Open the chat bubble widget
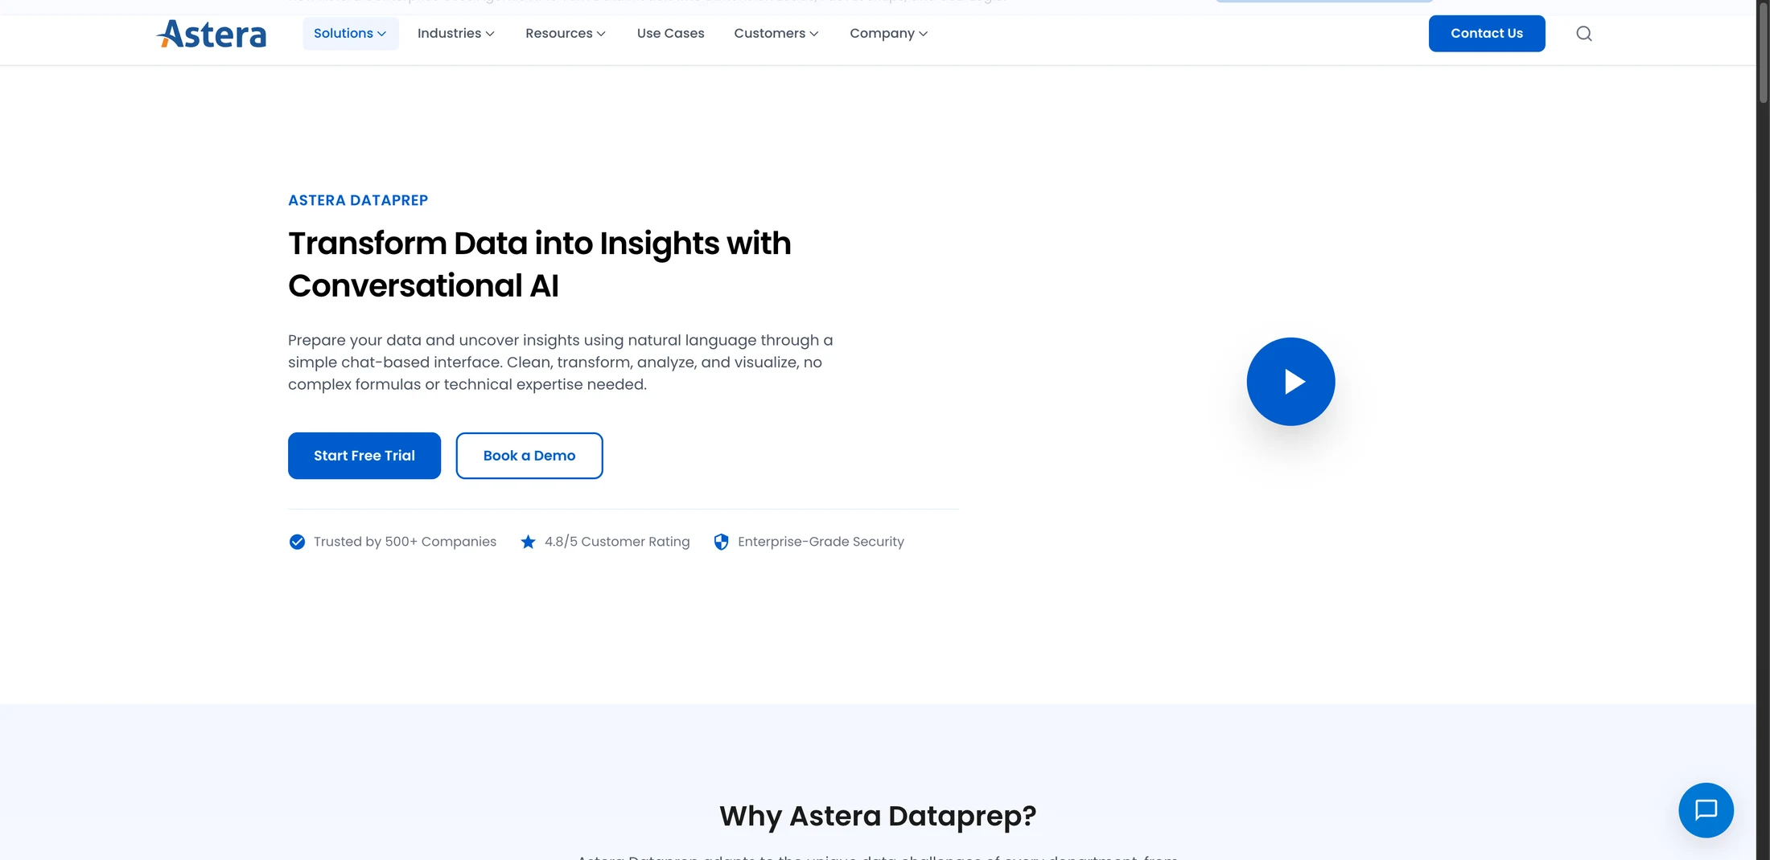 click(1706, 810)
